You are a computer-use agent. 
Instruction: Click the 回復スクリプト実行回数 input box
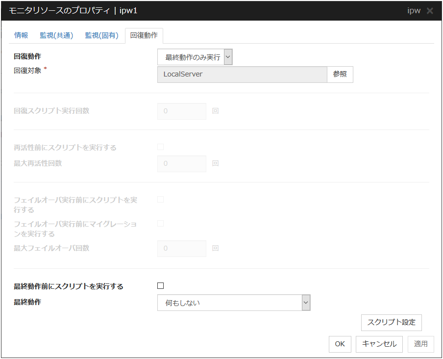pos(182,111)
